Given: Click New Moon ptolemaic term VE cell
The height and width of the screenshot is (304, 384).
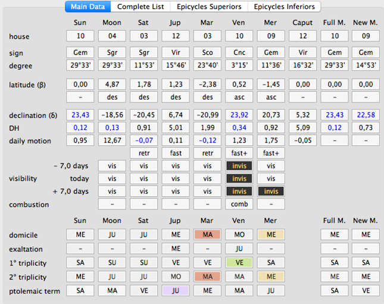Looking at the screenshot, I should [366, 290].
